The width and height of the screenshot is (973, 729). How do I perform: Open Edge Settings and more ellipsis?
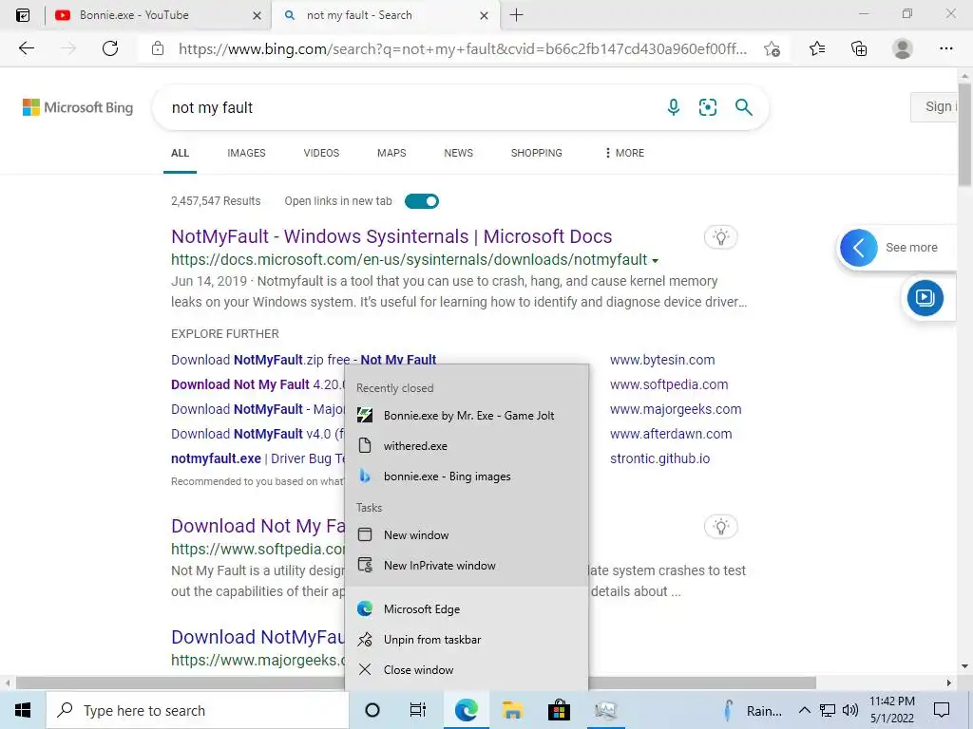click(945, 48)
